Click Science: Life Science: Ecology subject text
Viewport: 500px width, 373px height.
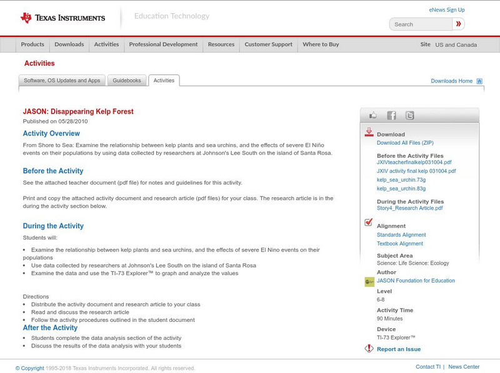(x=413, y=263)
